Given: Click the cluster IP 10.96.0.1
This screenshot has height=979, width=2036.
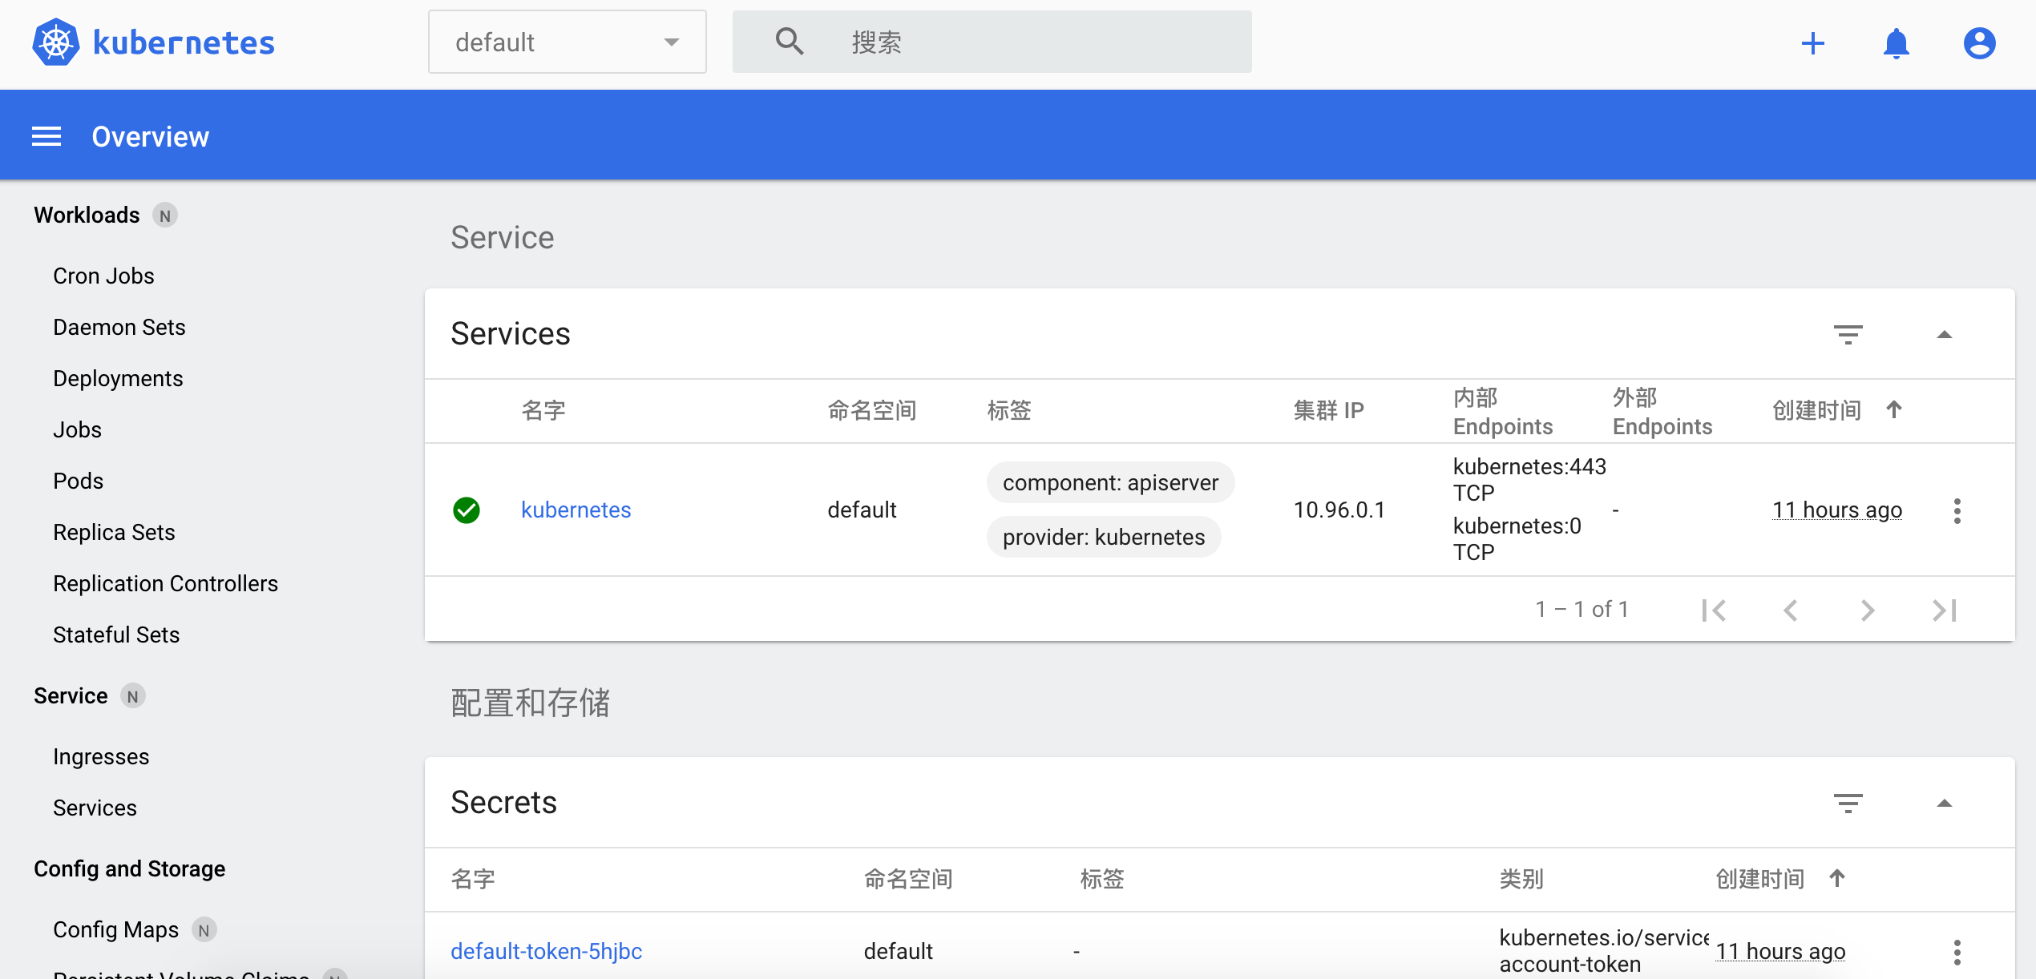Looking at the screenshot, I should 1339,510.
